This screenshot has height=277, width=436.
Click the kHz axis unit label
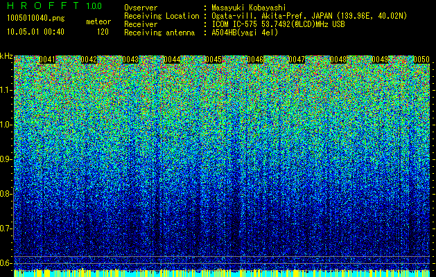click(6, 56)
